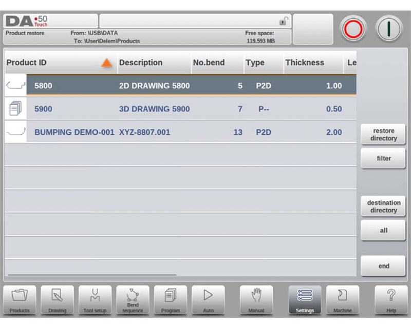
Task: Go to Tool setup
Action: pos(95,300)
